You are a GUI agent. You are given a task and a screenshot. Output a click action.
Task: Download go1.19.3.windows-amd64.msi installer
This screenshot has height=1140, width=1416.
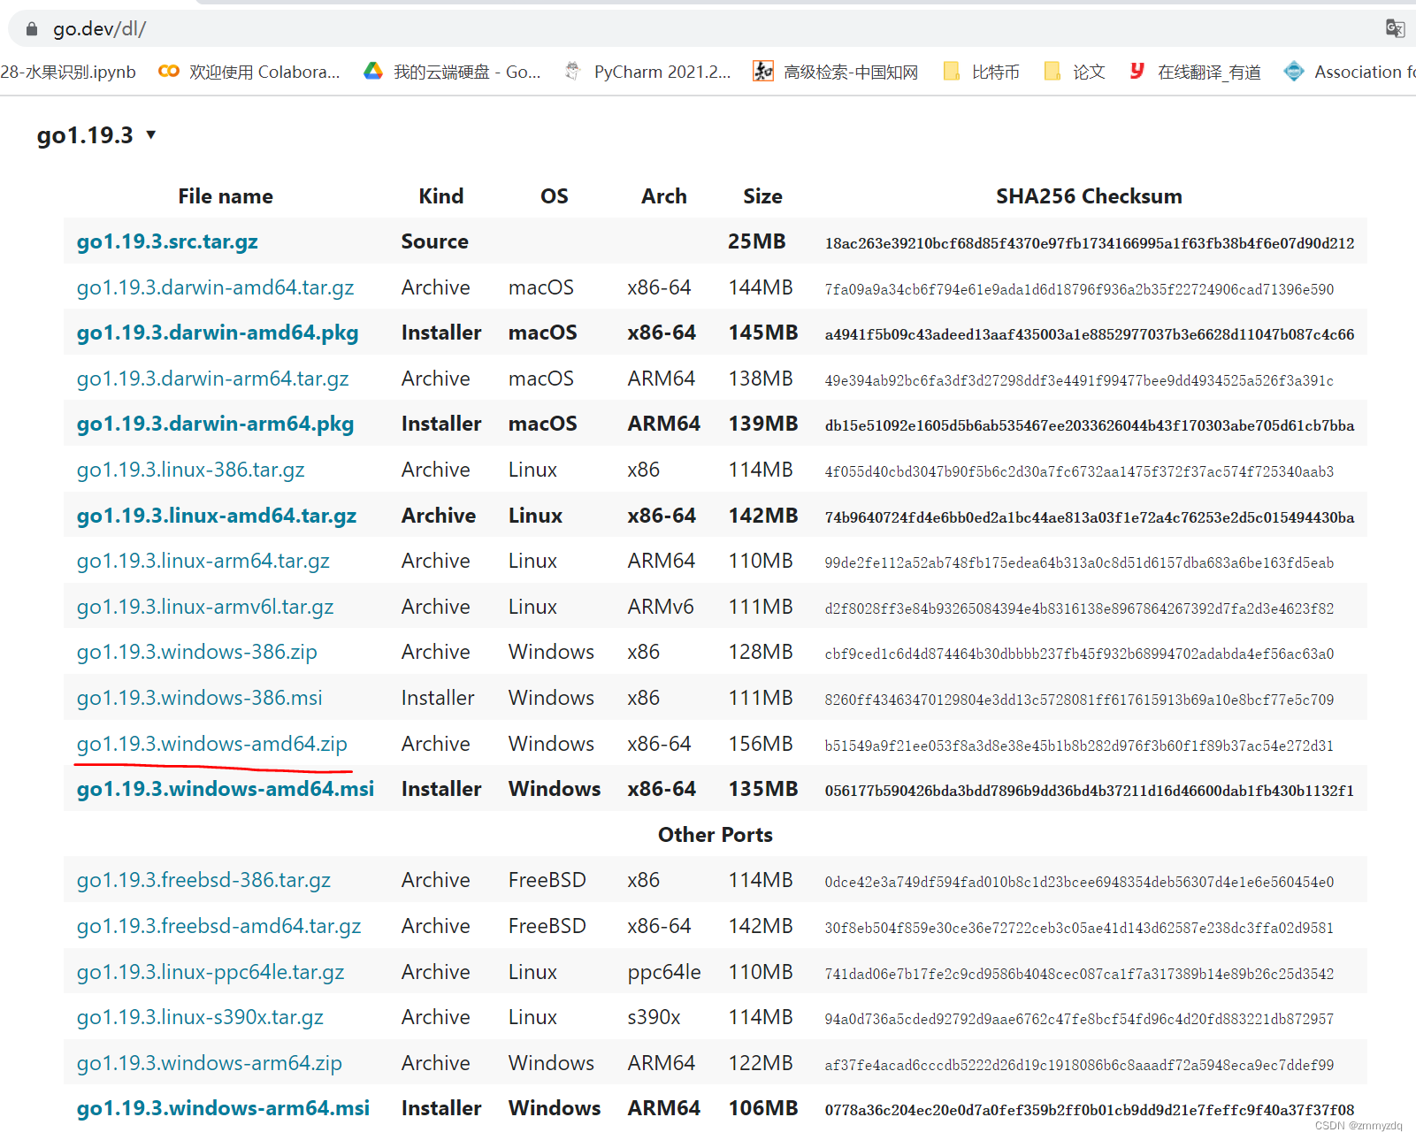226,789
